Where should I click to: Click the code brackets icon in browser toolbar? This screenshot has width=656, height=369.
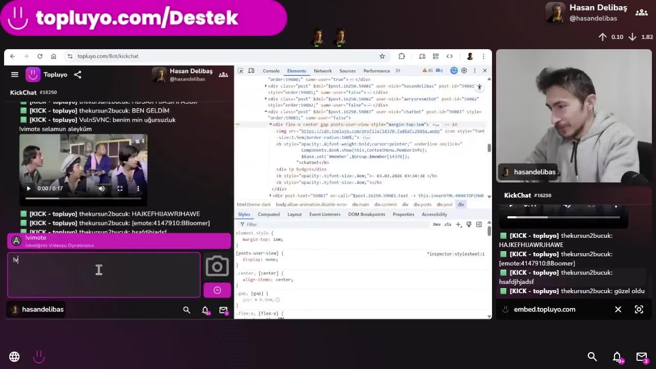click(x=449, y=56)
